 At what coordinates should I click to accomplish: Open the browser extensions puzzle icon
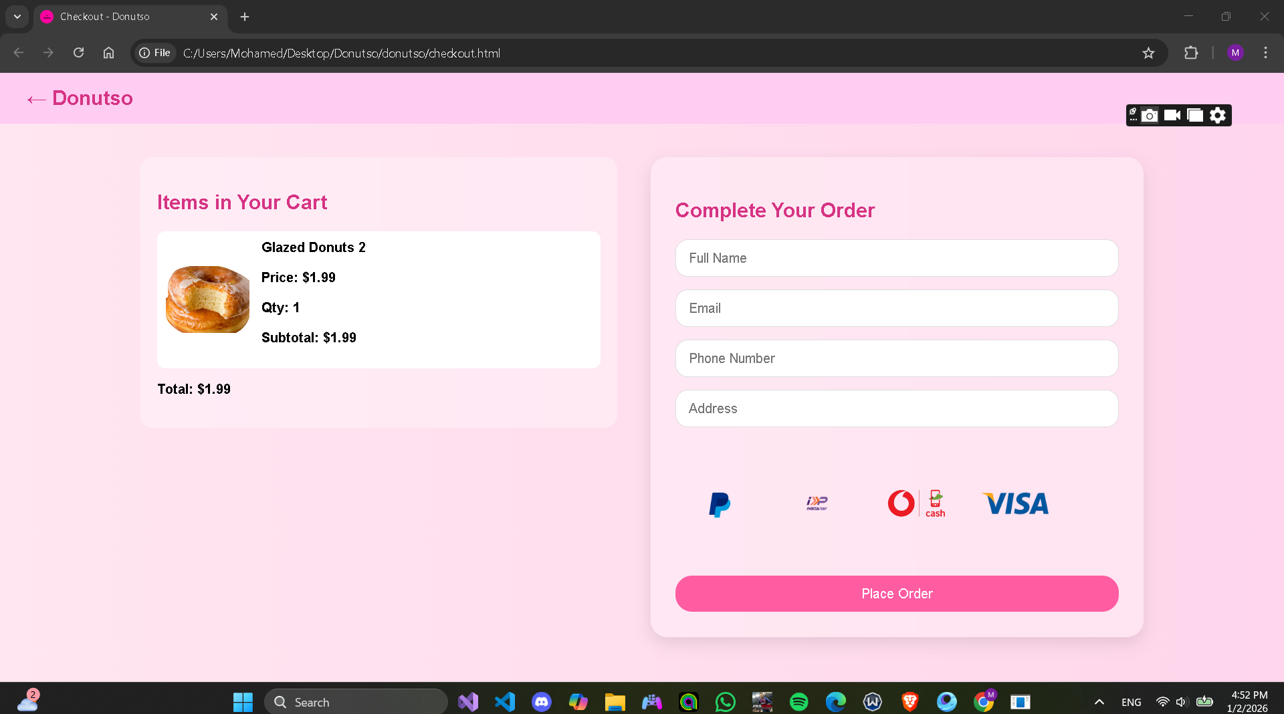[x=1192, y=53]
